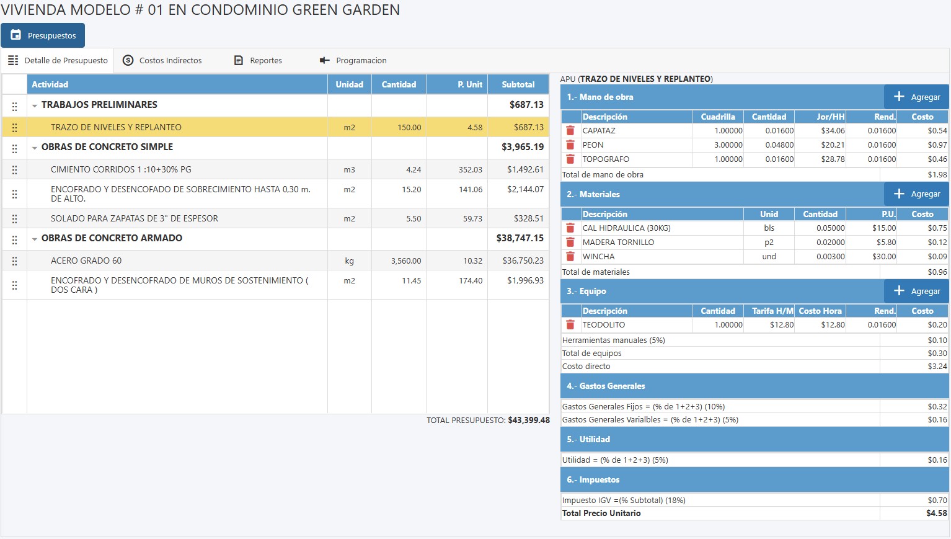This screenshot has width=951, height=539.
Task: Click the TOTAL PRESUPUESTO amount $43,399.48
Action: (x=529, y=421)
